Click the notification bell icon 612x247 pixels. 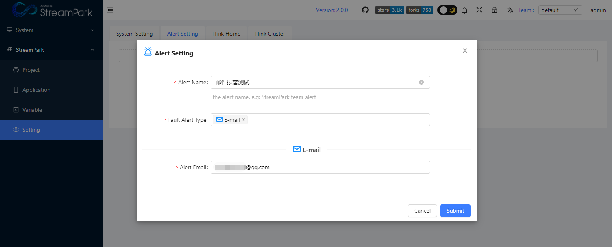click(x=465, y=10)
